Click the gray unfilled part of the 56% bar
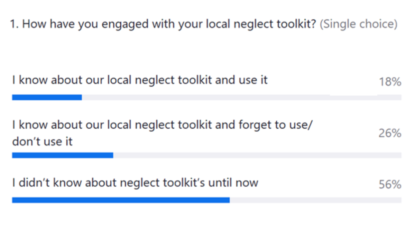 pos(315,200)
